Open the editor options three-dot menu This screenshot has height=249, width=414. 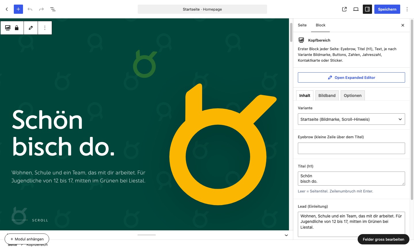coord(407,9)
